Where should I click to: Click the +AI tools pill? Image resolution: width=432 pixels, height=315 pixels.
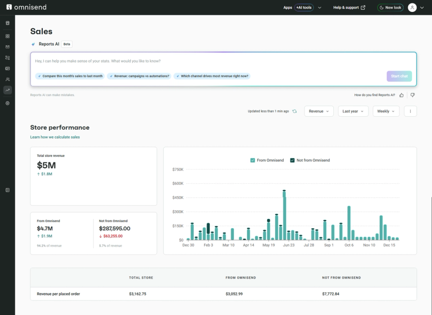pyautogui.click(x=304, y=7)
